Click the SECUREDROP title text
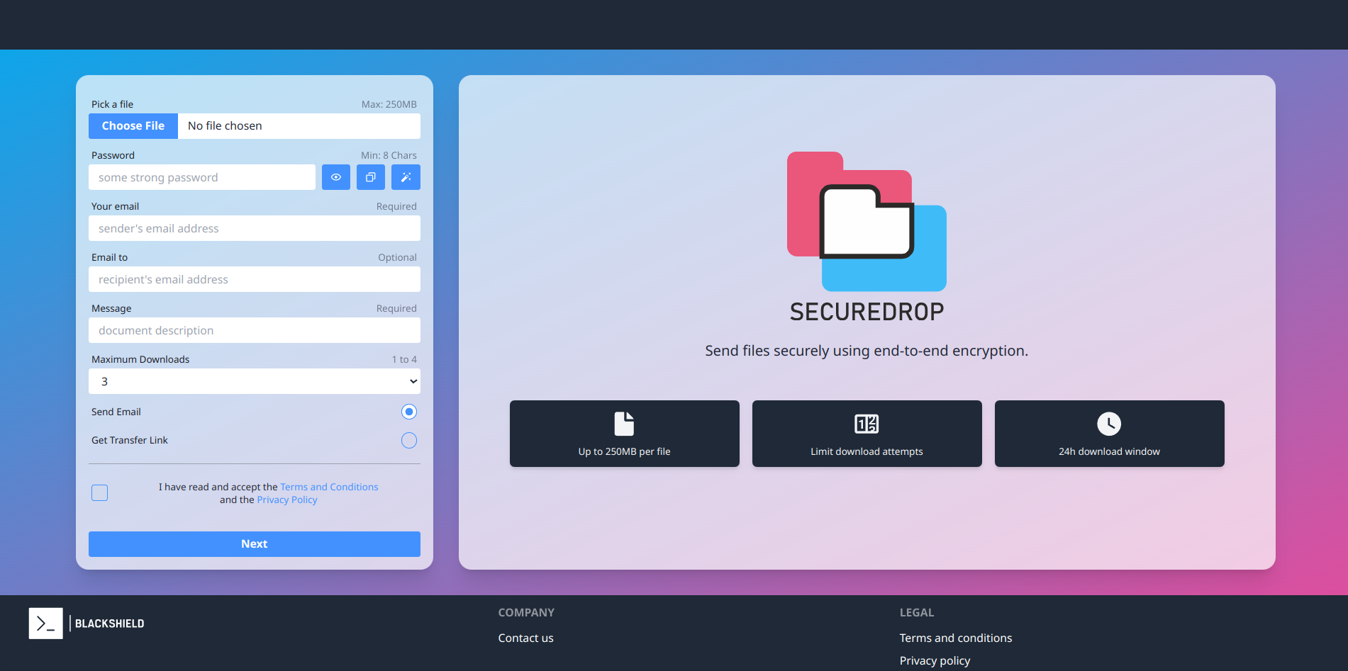Screen dimensions: 1348x671 (867, 312)
